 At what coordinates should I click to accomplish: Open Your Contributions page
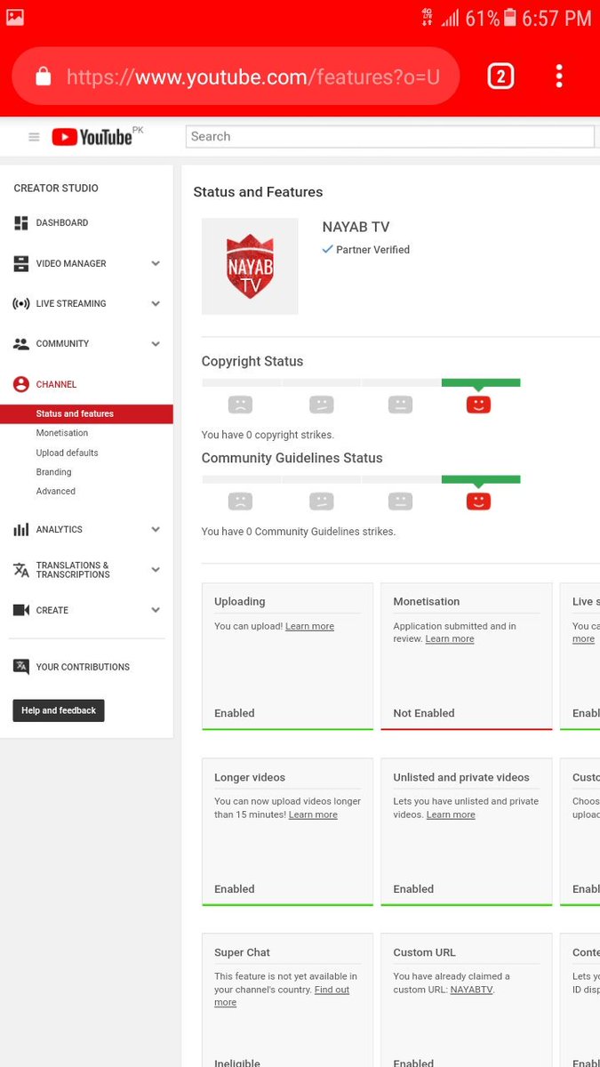[83, 667]
